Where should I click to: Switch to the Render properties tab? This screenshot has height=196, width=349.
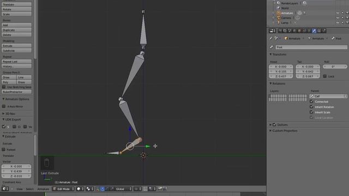(280, 31)
